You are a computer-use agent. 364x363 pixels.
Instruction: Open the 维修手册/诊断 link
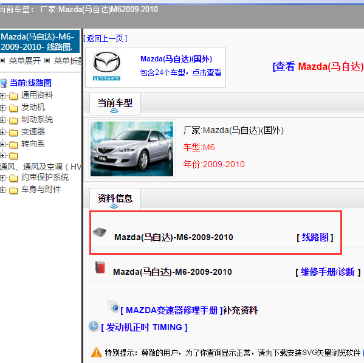[x=328, y=272]
